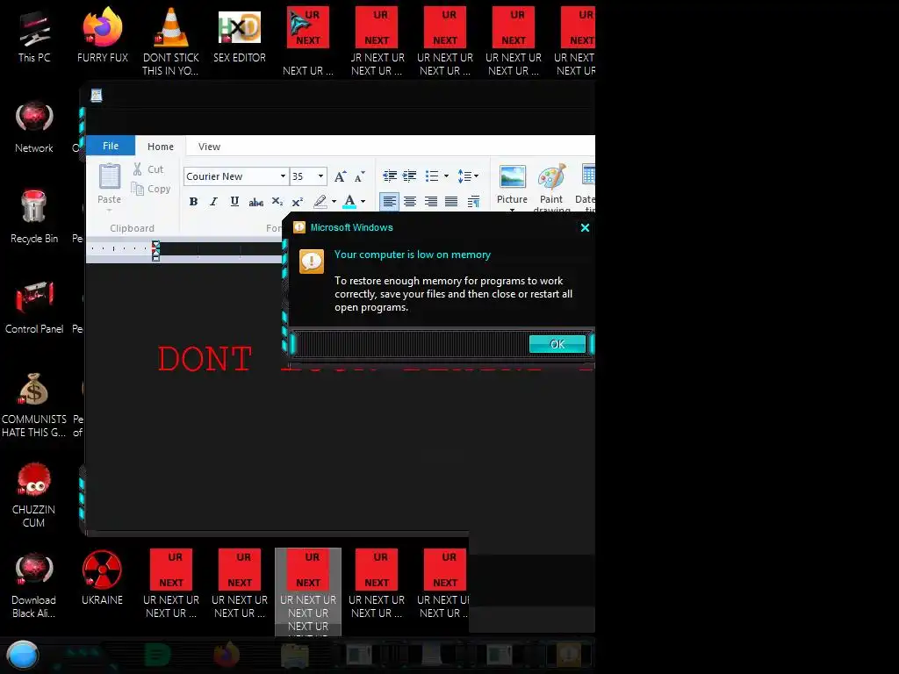This screenshot has height=674, width=899.
Task: Insert a Paint drawing
Action: pos(551,177)
